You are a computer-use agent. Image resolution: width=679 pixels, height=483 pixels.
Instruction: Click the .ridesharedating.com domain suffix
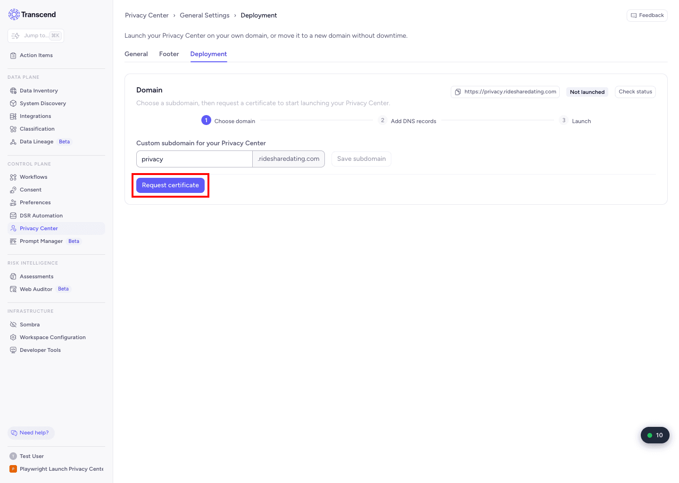289,159
